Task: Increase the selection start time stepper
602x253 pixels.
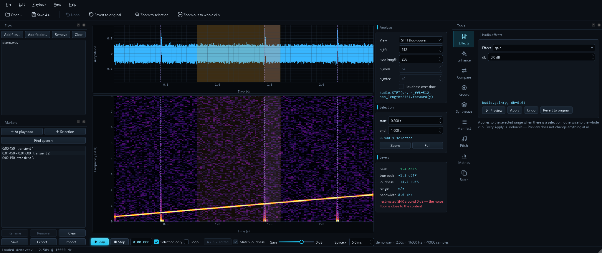Action: [440, 119]
